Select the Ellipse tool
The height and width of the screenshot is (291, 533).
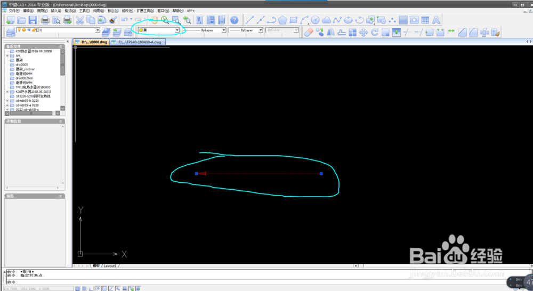pos(348,20)
